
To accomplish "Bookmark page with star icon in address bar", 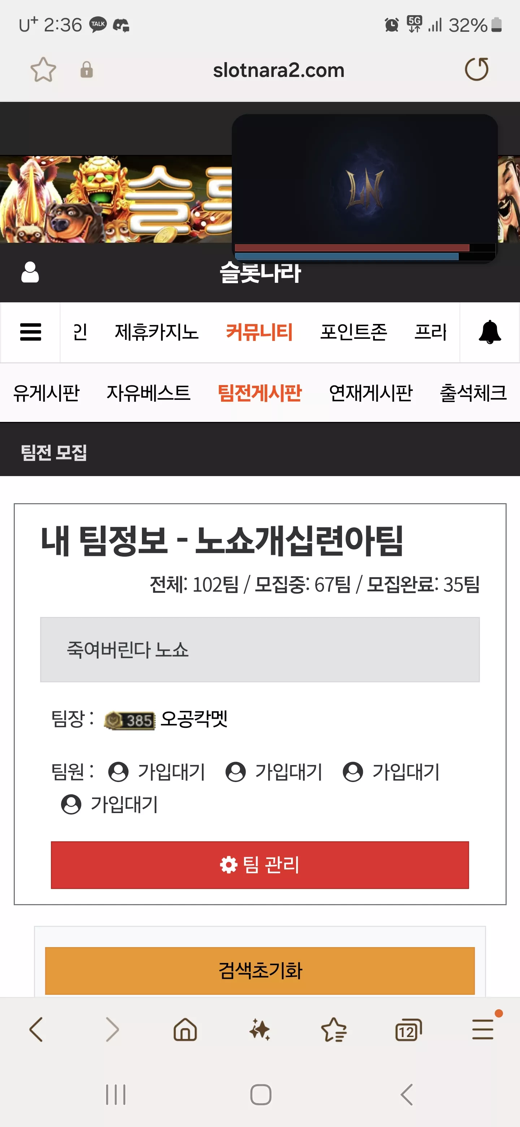I will pos(43,70).
